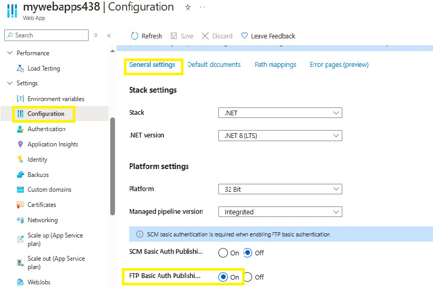Select Off for SCM Basic Auth
The width and height of the screenshot is (433, 287).
(x=247, y=253)
